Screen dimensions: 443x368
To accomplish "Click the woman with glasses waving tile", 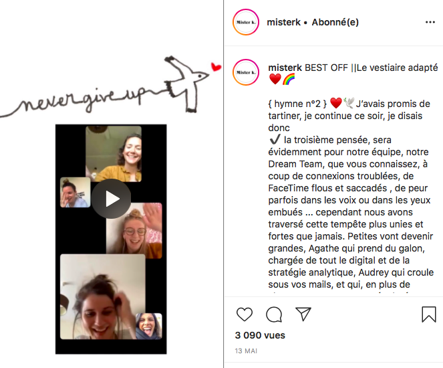I will (x=134, y=231).
